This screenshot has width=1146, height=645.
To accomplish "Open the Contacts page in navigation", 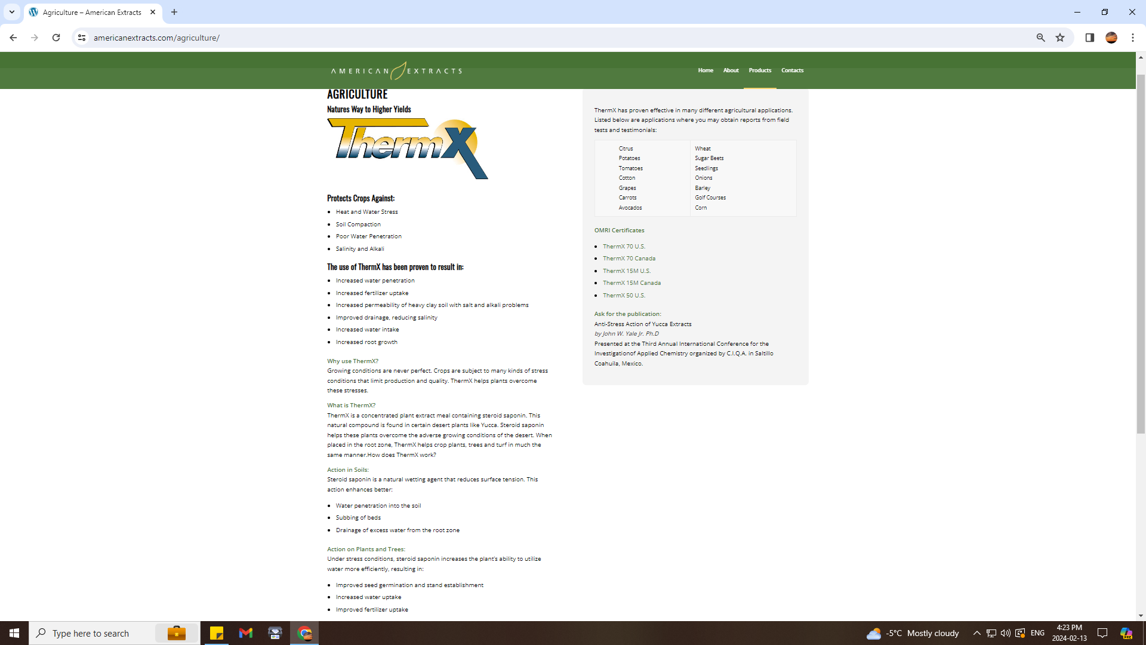I will tap(792, 70).
